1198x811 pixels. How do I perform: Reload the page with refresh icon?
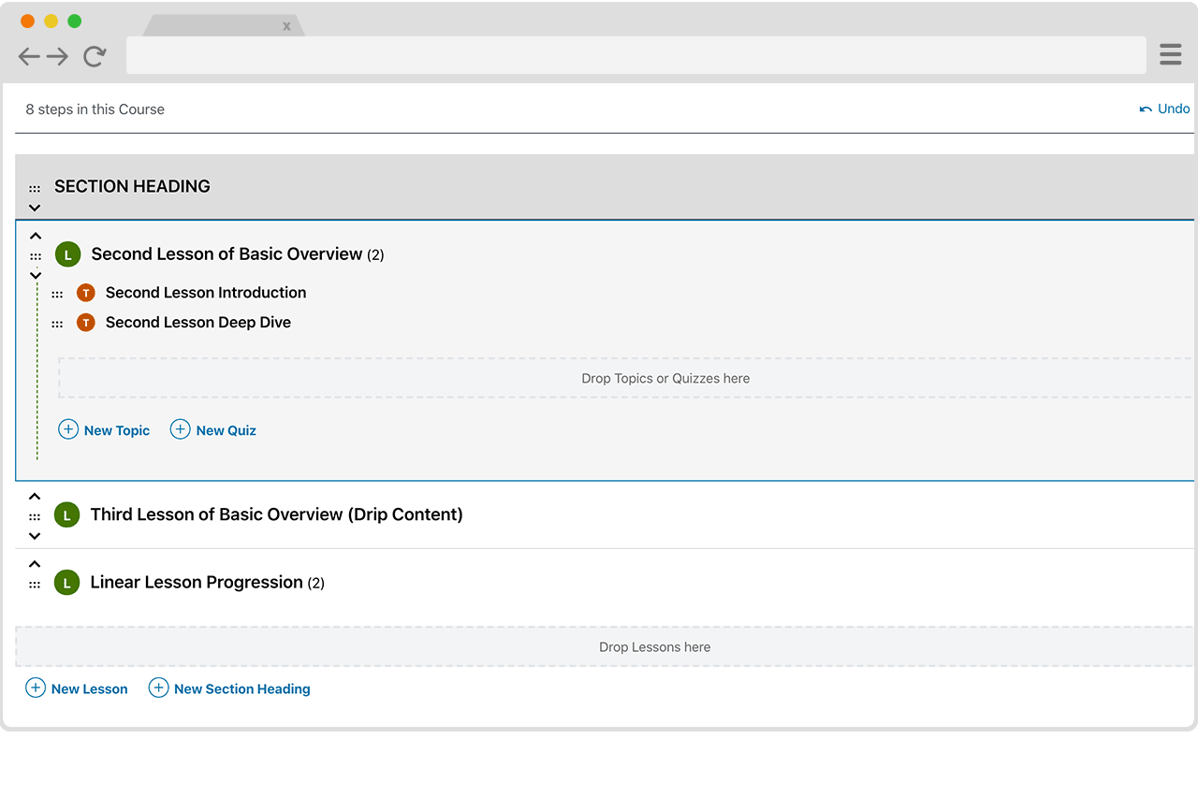(95, 57)
